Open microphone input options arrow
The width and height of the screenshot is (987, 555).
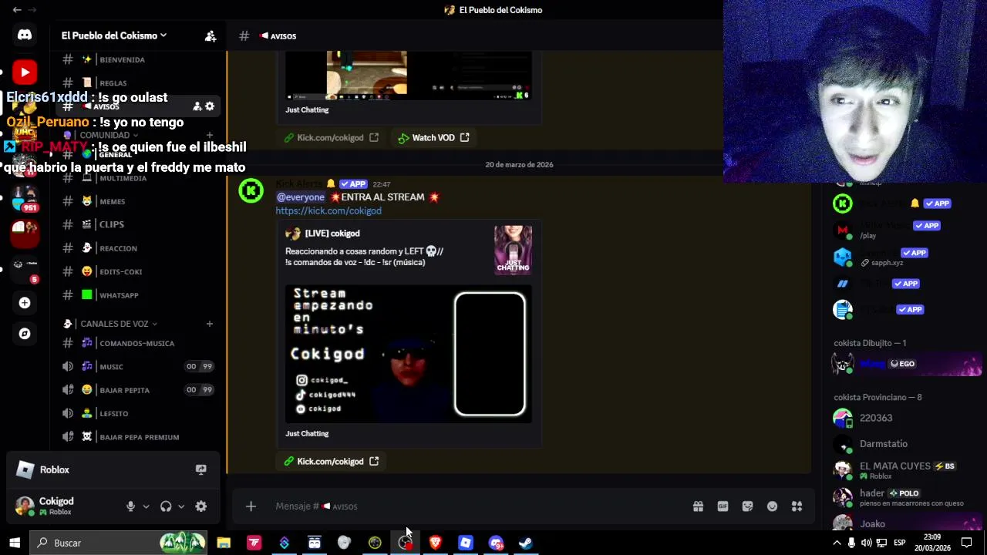(x=146, y=506)
